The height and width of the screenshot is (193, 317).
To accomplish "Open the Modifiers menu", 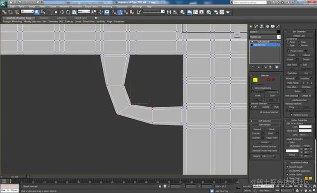I will click(64, 6).
